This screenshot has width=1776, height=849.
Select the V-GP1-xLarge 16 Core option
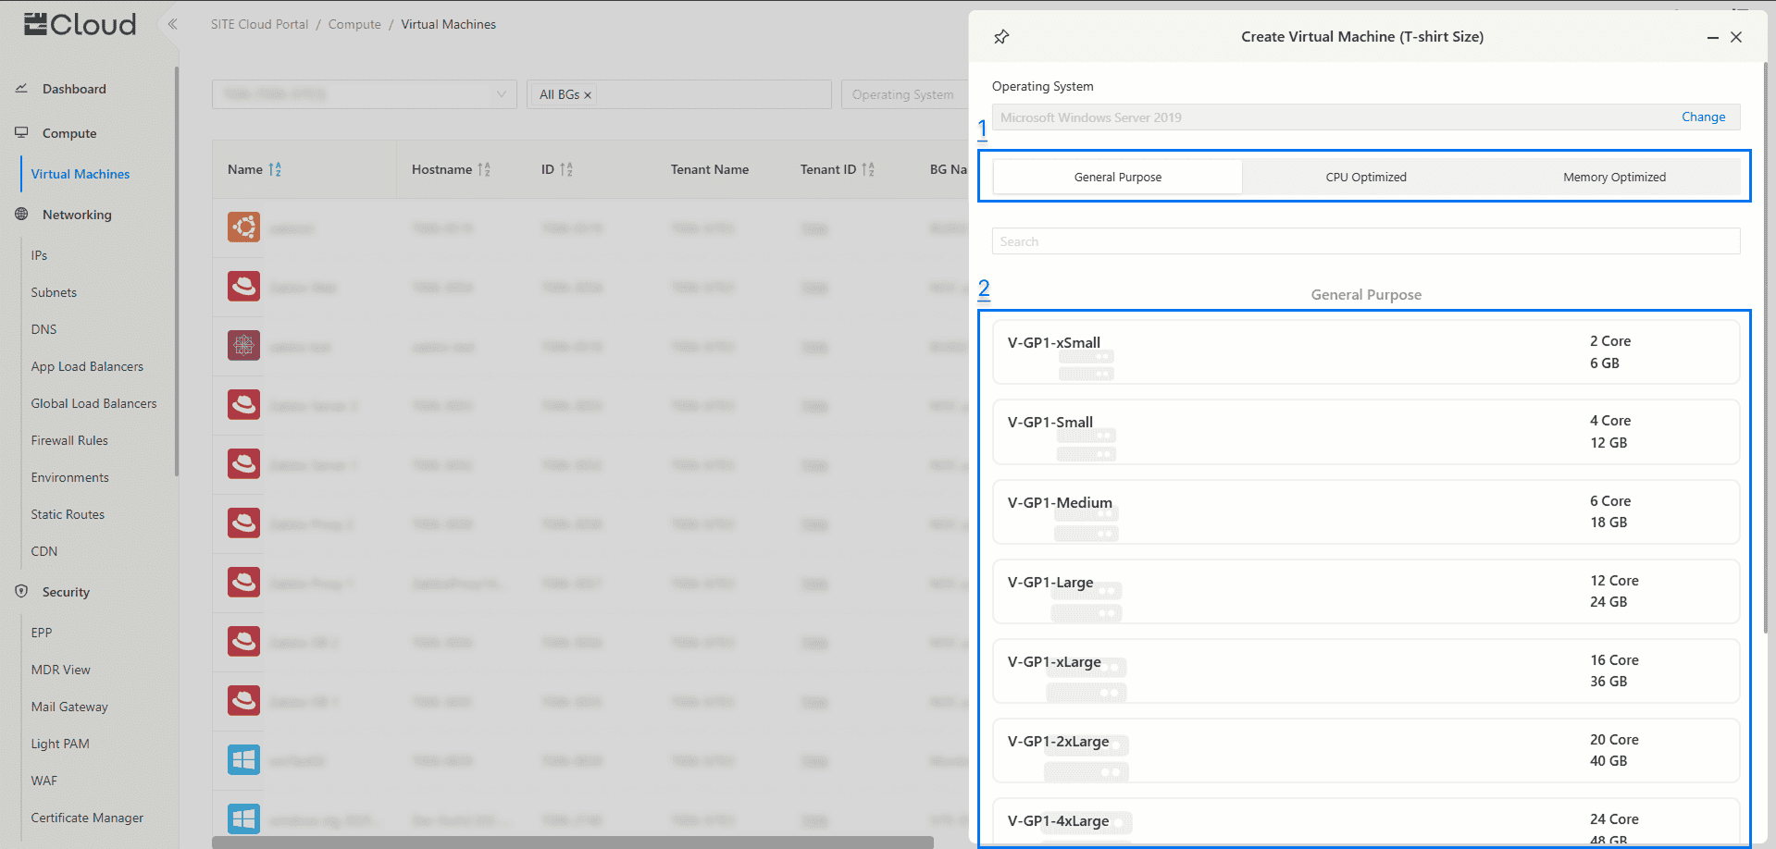1365,671
